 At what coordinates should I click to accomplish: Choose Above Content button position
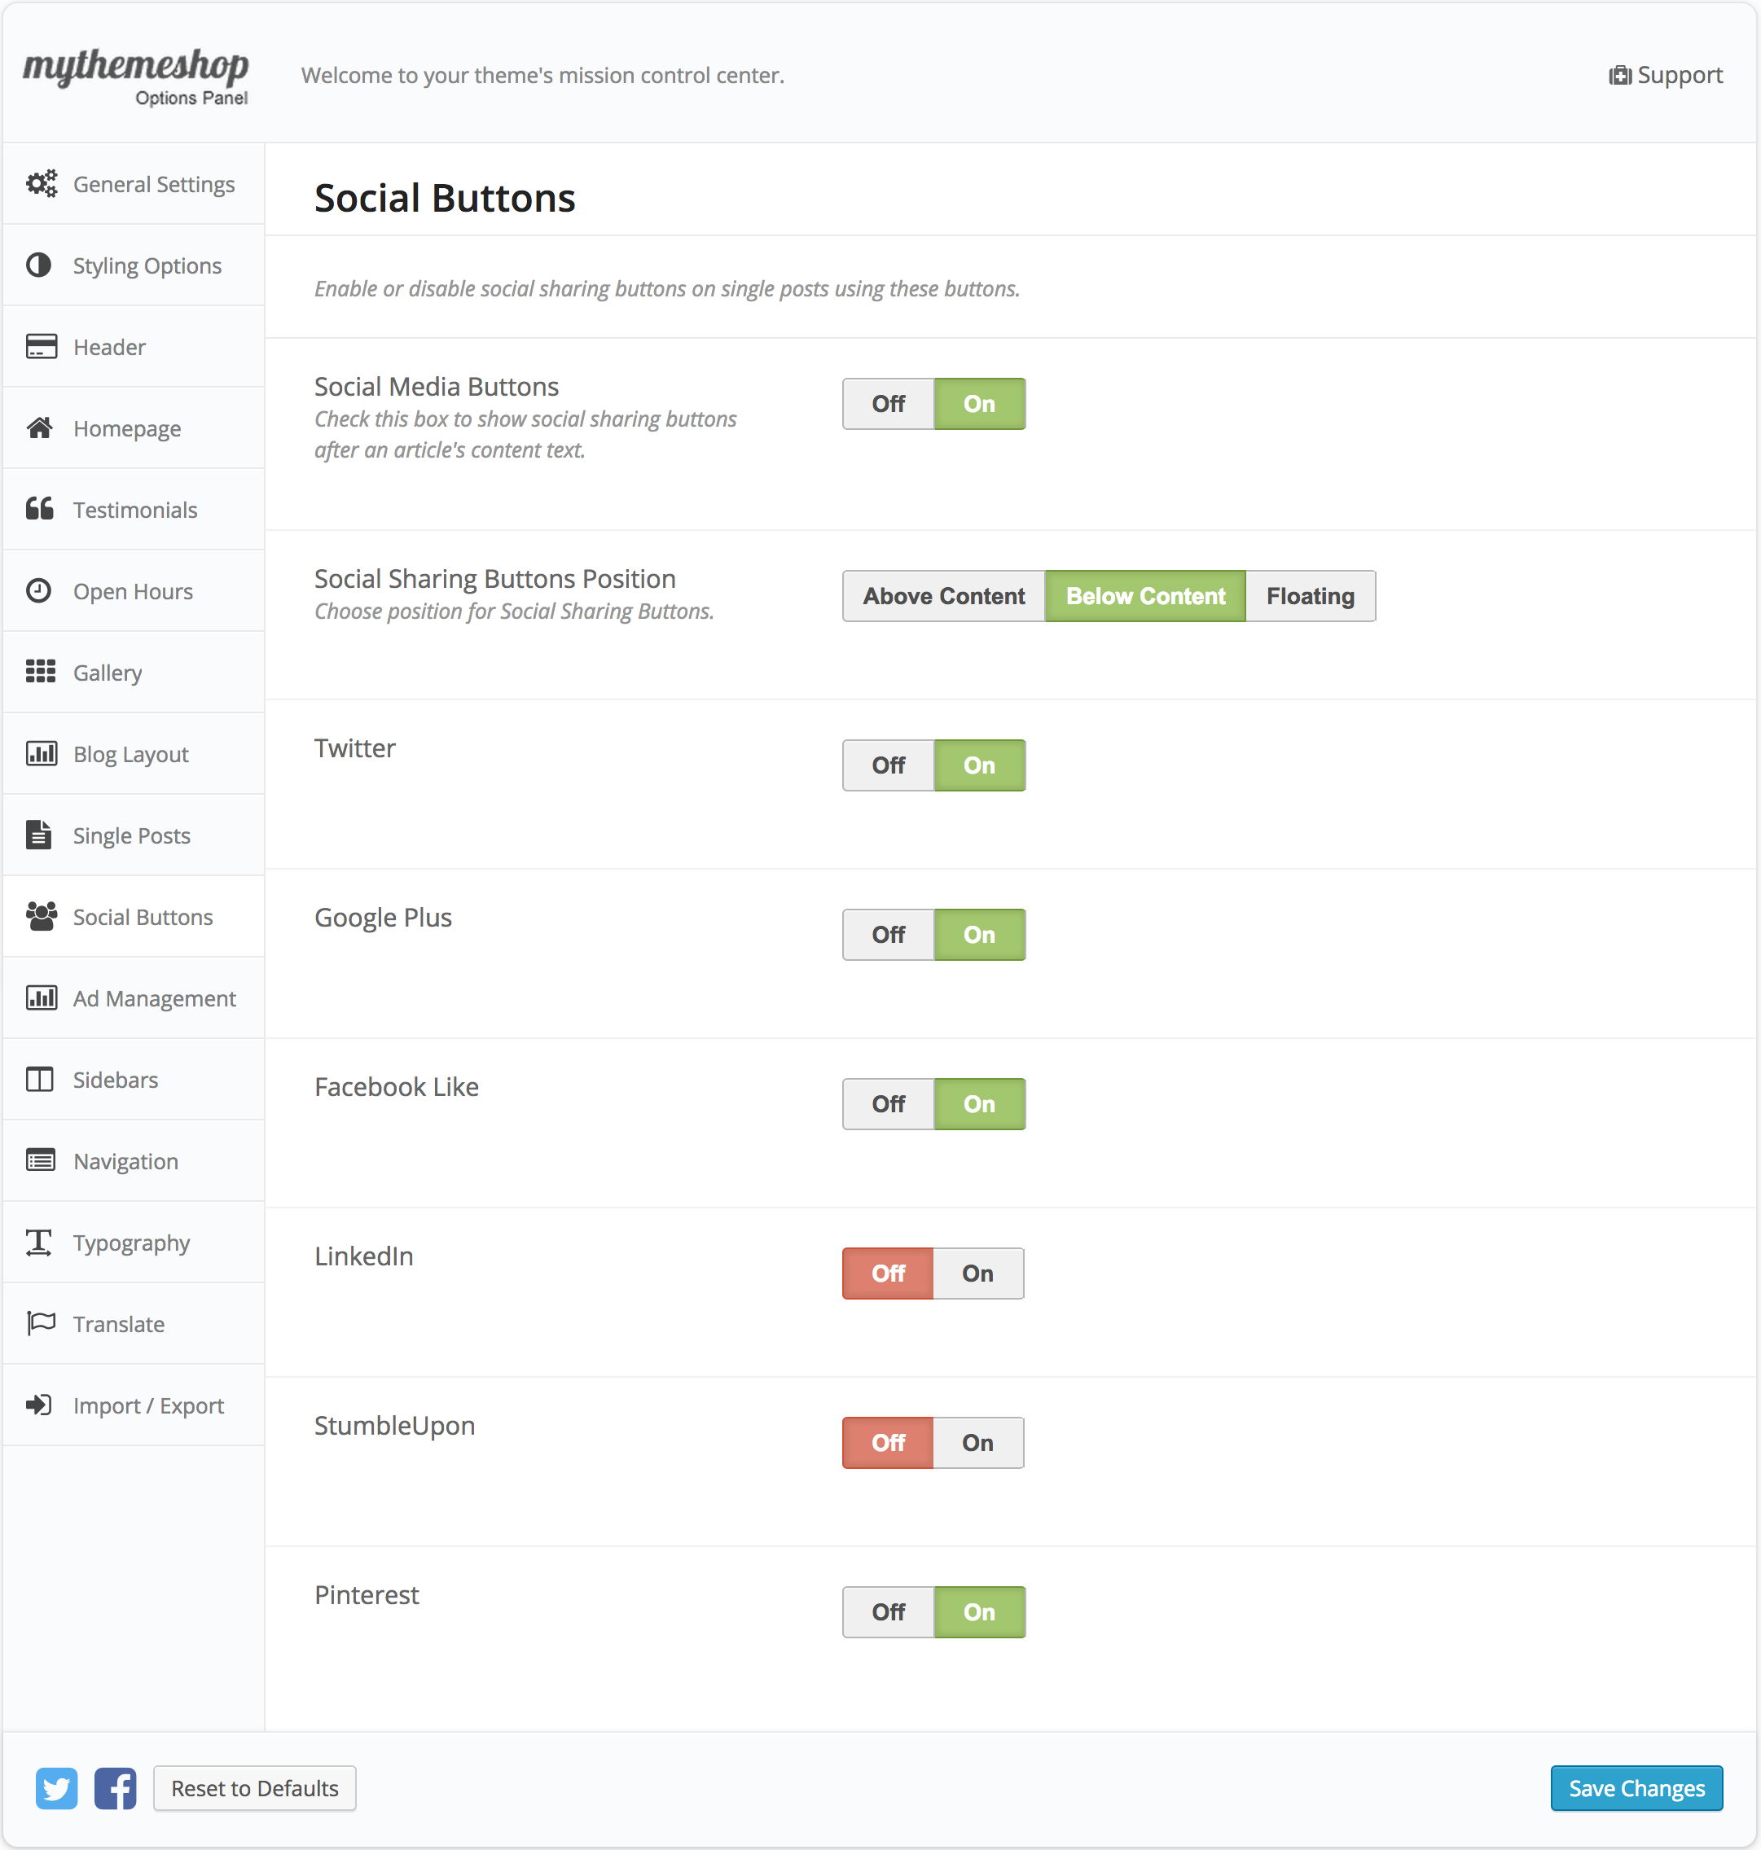943,597
